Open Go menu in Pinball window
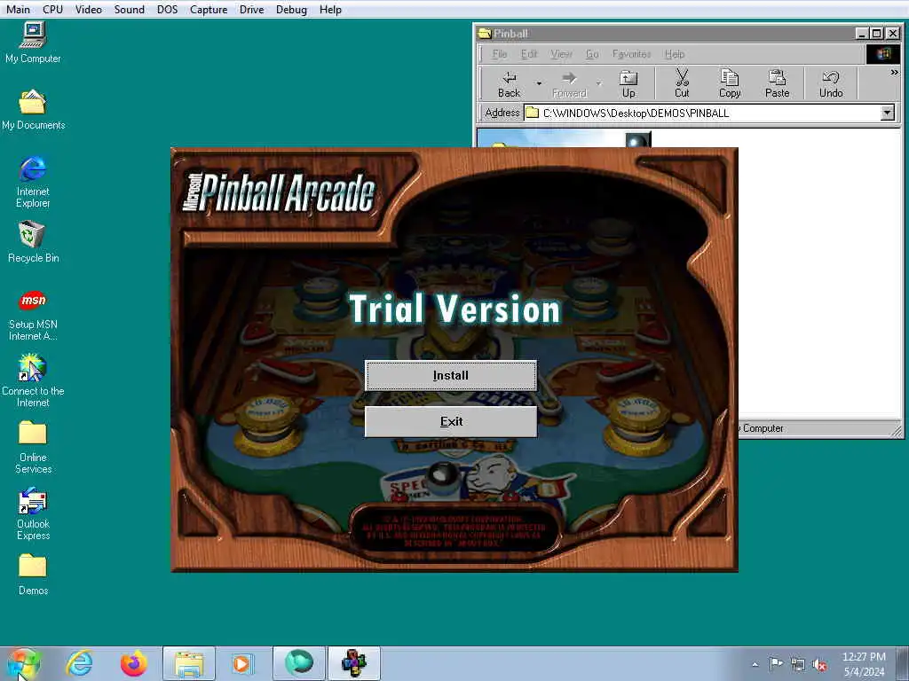 point(592,54)
